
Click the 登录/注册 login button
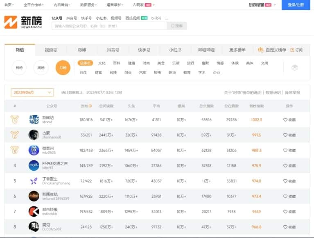[x=296, y=5]
